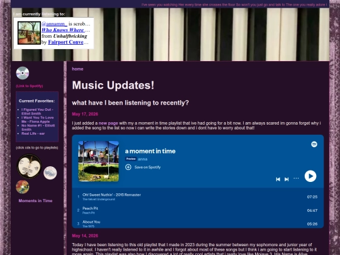Screen dimensions: 340x255
Task: Click No Name #1 - Elliott Smith favorite
Action: pyautogui.click(x=38, y=127)
